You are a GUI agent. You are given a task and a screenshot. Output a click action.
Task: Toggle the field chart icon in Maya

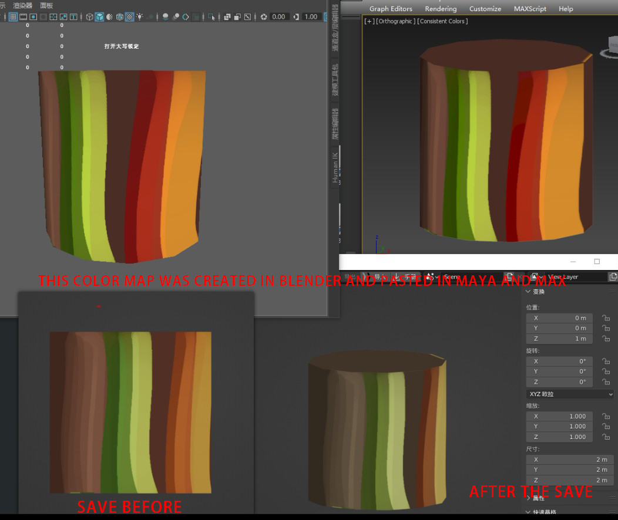pyautogui.click(x=53, y=17)
